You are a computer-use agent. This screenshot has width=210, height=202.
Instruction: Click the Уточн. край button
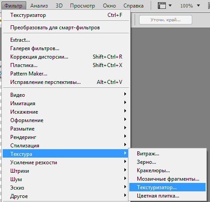point(165,20)
